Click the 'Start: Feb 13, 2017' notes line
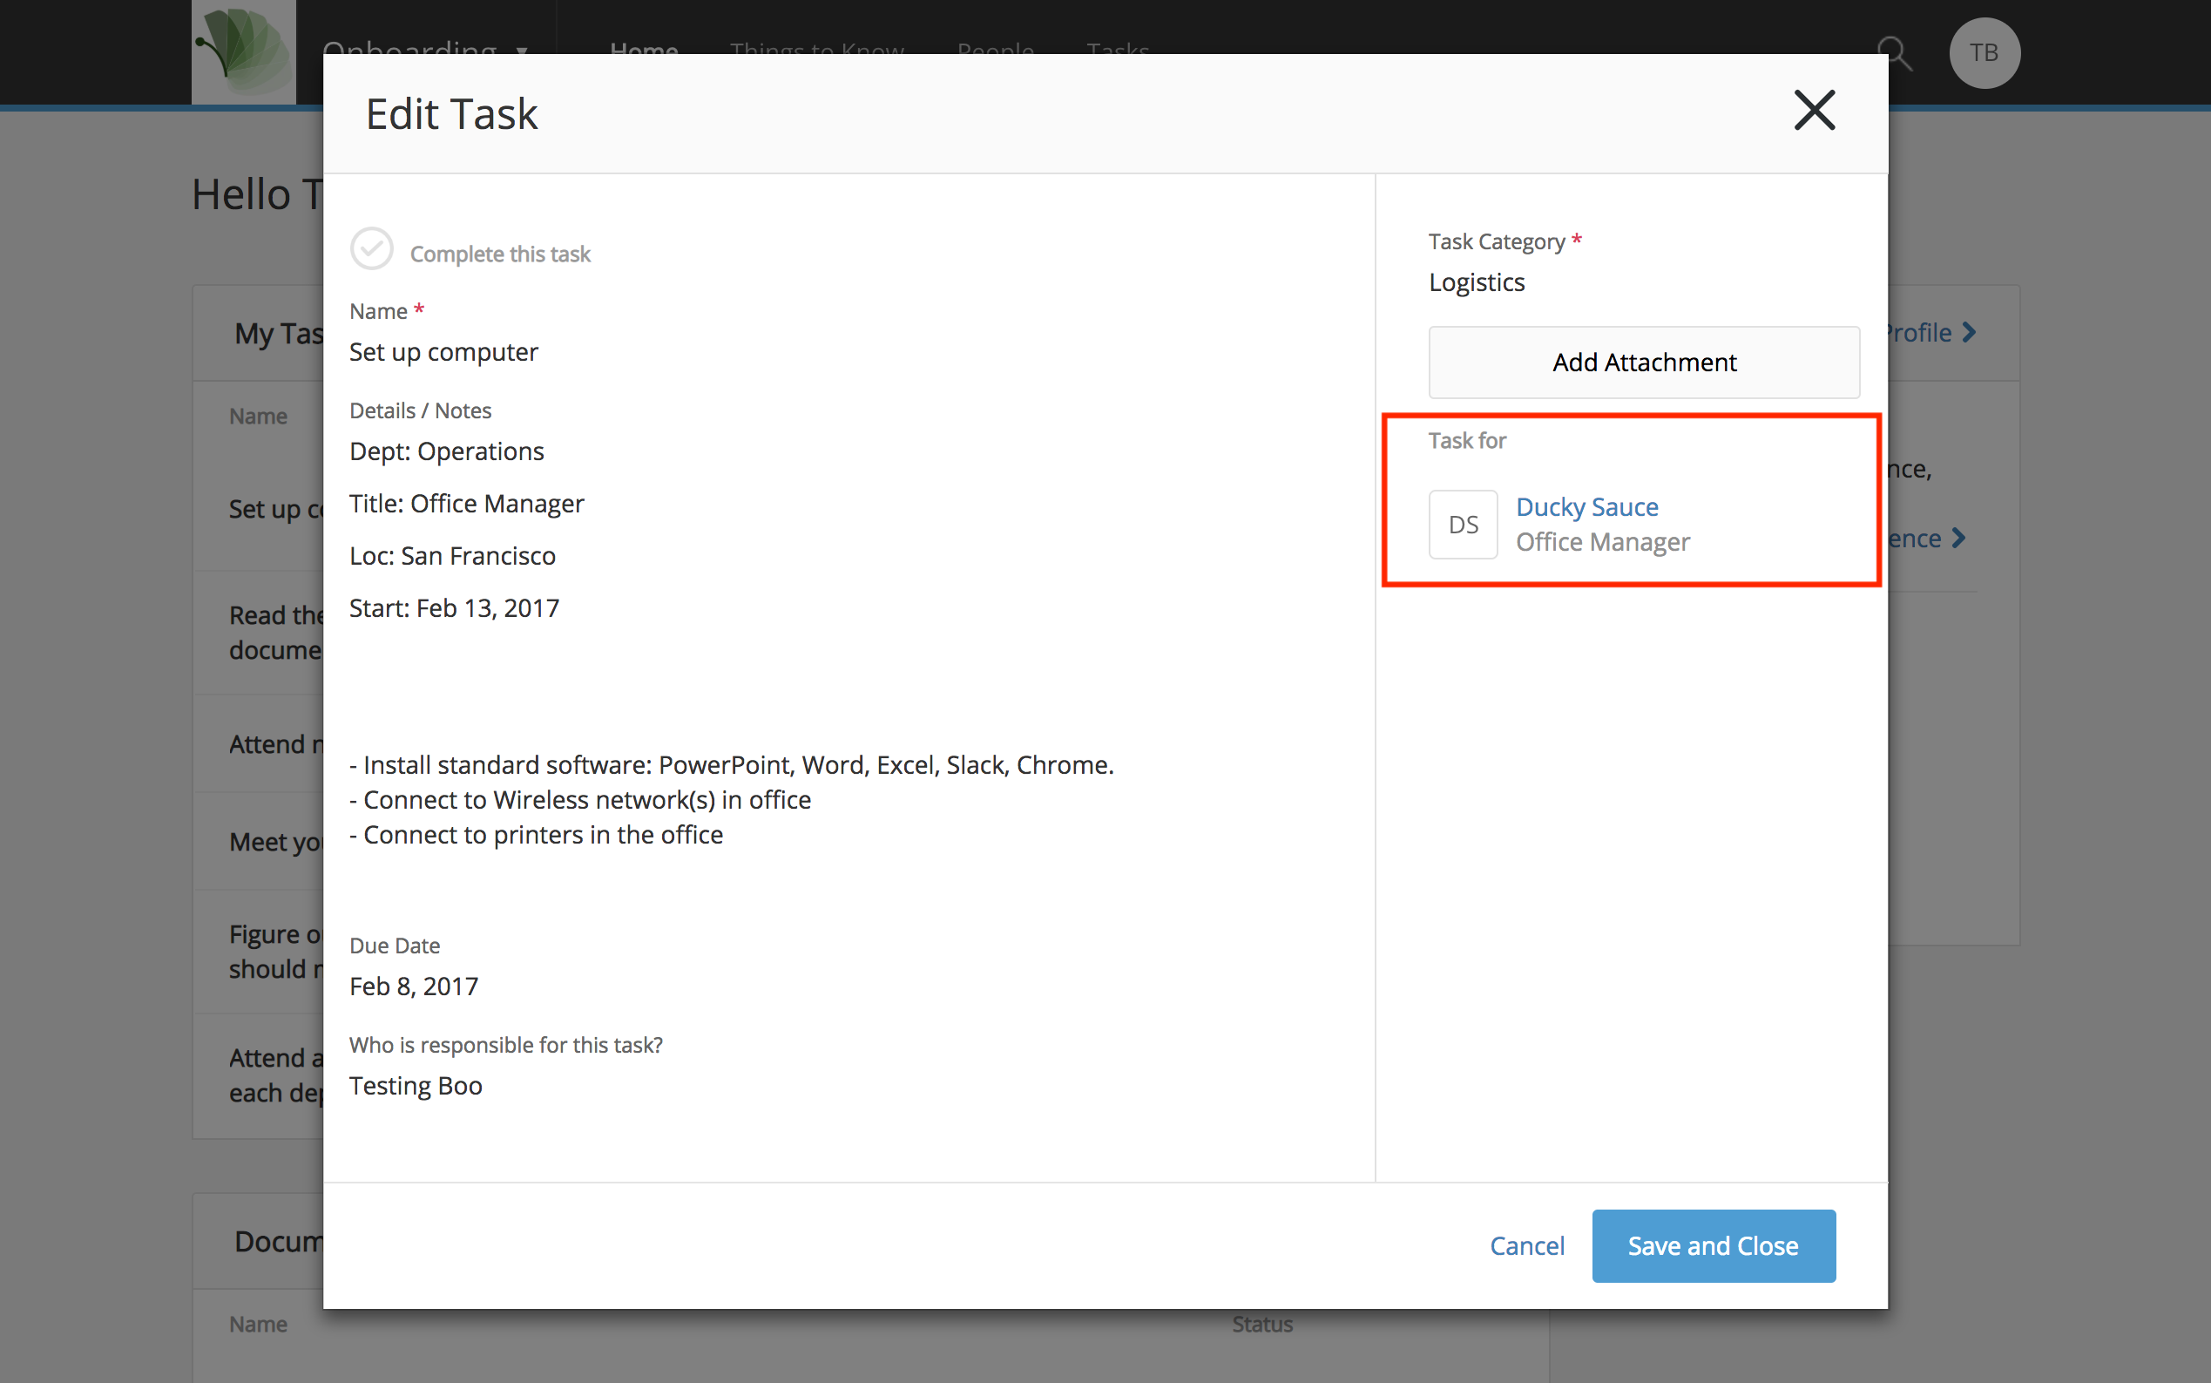2211x1383 pixels. [455, 608]
